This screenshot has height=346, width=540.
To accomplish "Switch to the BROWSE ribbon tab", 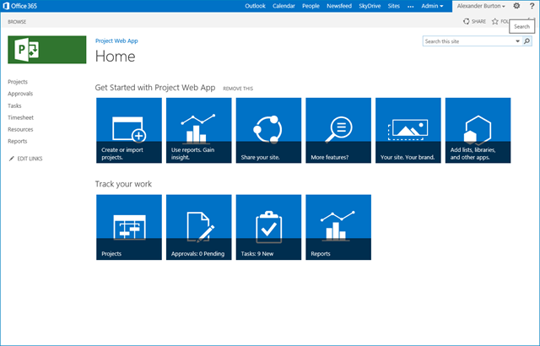I will pos(17,22).
